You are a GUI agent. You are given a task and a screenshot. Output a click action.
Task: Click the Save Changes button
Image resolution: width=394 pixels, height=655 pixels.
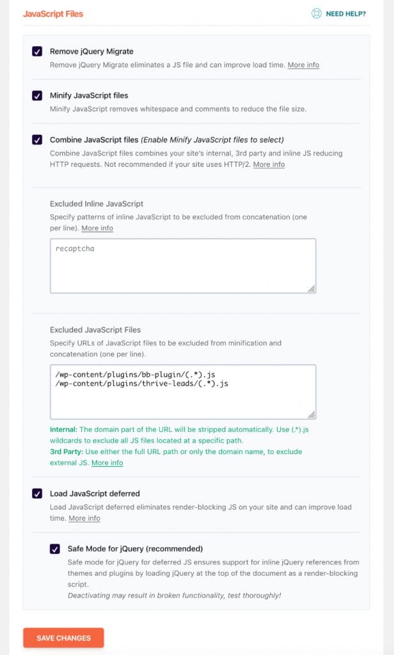pyautogui.click(x=63, y=638)
